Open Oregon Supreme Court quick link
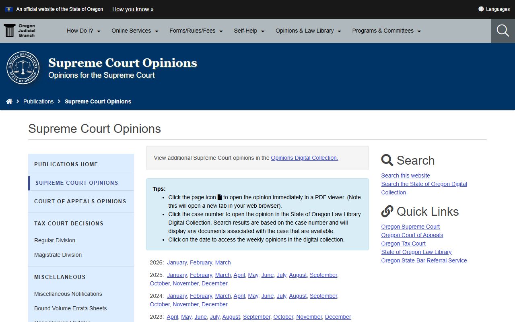Viewport: 515px width, 322px height. (x=410, y=227)
